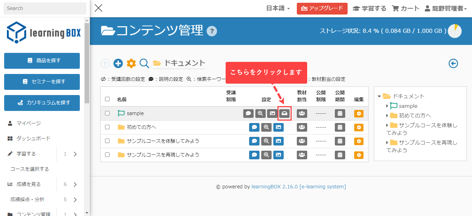
Task: Check the 初めての方へ row checkbox
Action: pos(107,127)
